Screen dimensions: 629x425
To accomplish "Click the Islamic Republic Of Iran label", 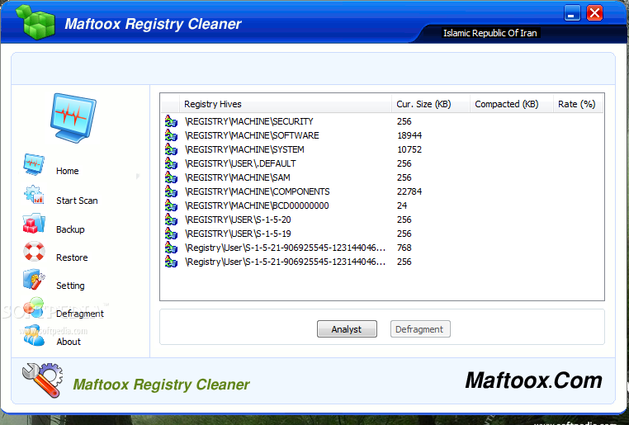I will pos(489,33).
